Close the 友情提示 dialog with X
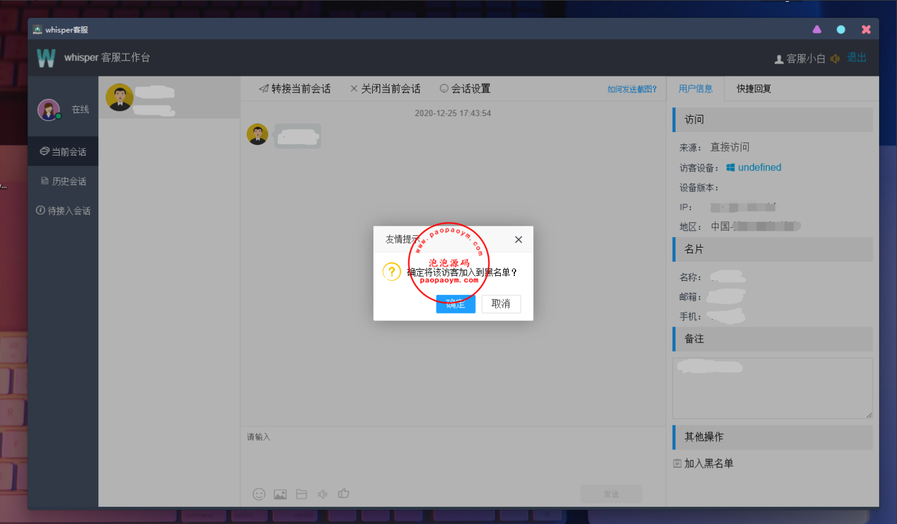Image resolution: width=897 pixels, height=524 pixels. pos(518,239)
